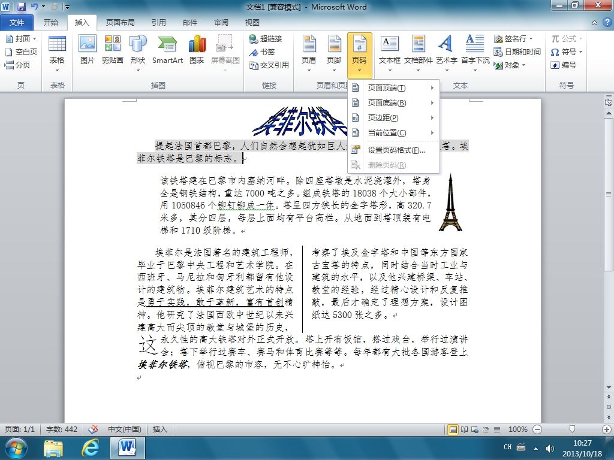Open the Word Help question mark
The image size is (614, 460).
(607, 23)
